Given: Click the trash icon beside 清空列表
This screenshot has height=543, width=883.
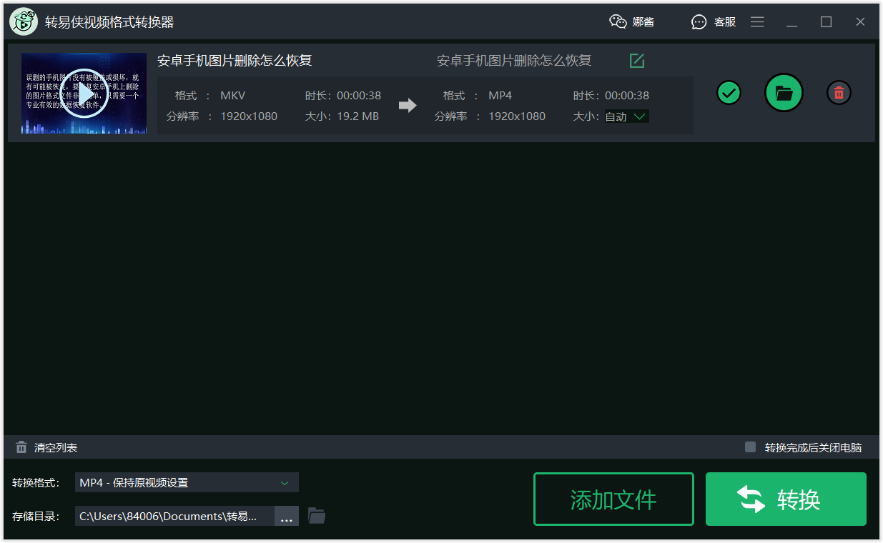Looking at the screenshot, I should coord(21,447).
